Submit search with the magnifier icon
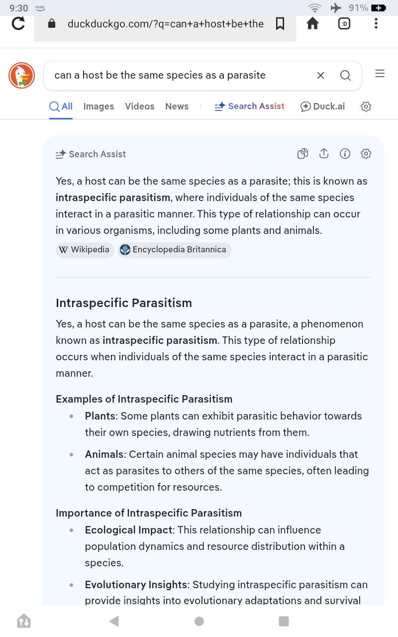Viewport: 398px width, 637px height. pos(345,76)
